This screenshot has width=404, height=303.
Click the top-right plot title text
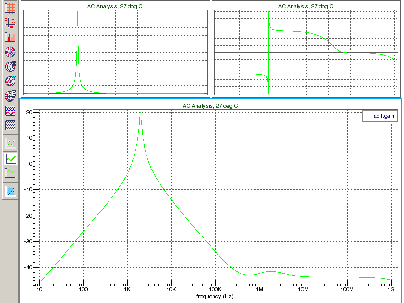tap(306, 6)
